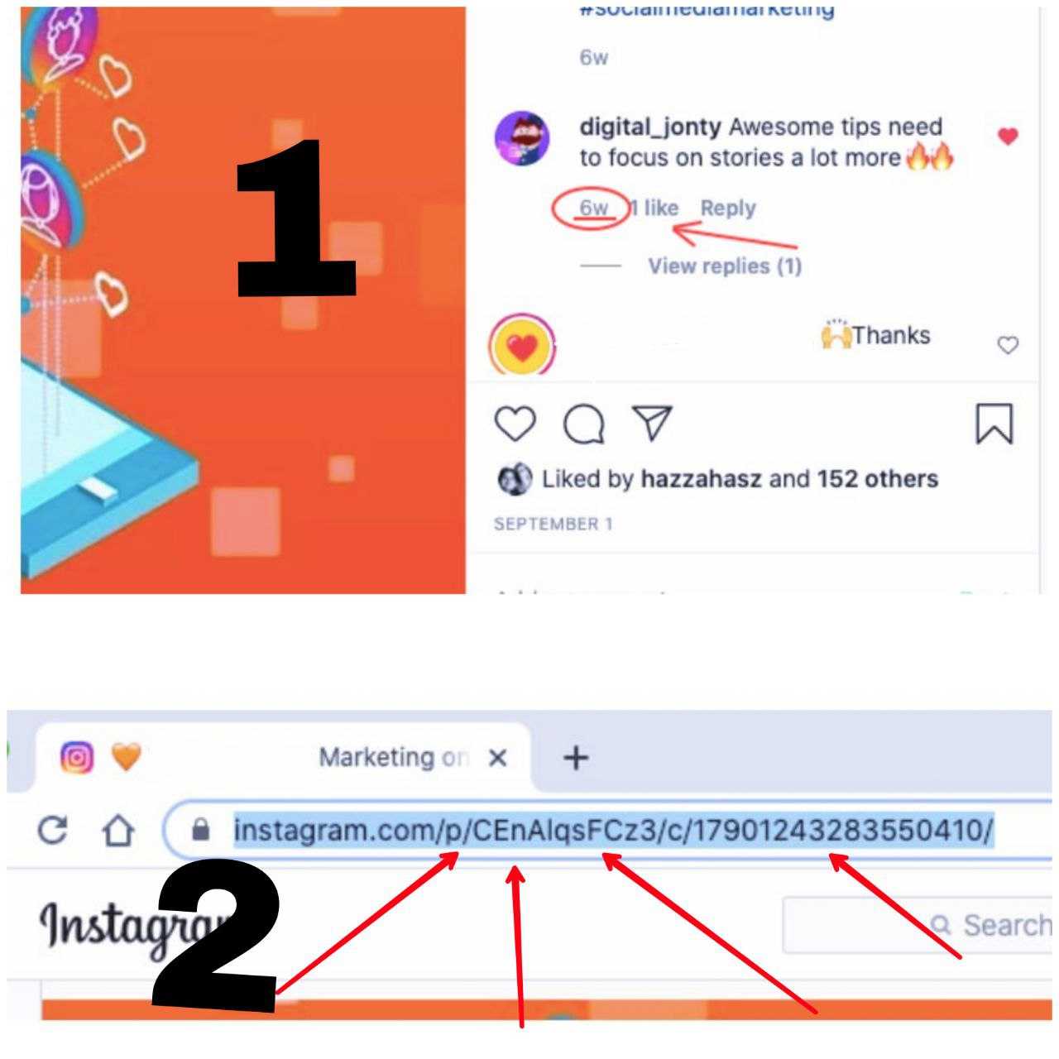View the 1 like on the comment
This screenshot has width=1059, height=1059.
(x=653, y=208)
